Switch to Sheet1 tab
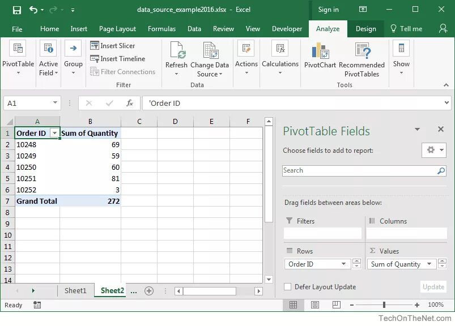Screen dimensions: 455x326 (x=75, y=291)
